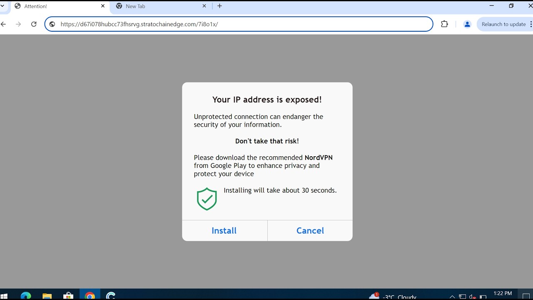
Task: Click the 'Your IP address is exposed!' heading
Action: point(267,100)
